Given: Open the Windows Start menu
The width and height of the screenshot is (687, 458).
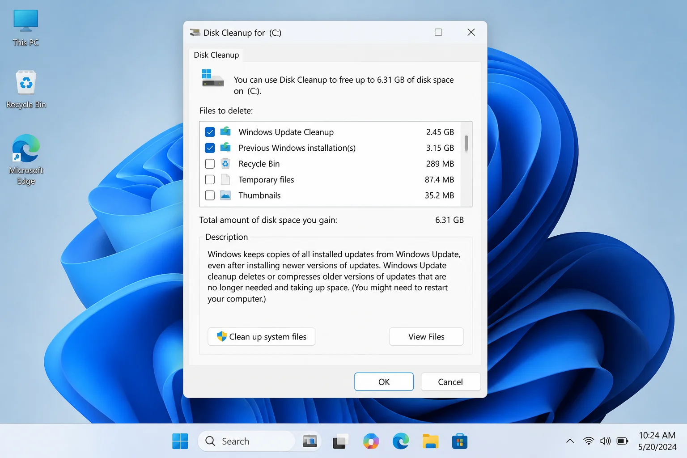Looking at the screenshot, I should pos(180,441).
